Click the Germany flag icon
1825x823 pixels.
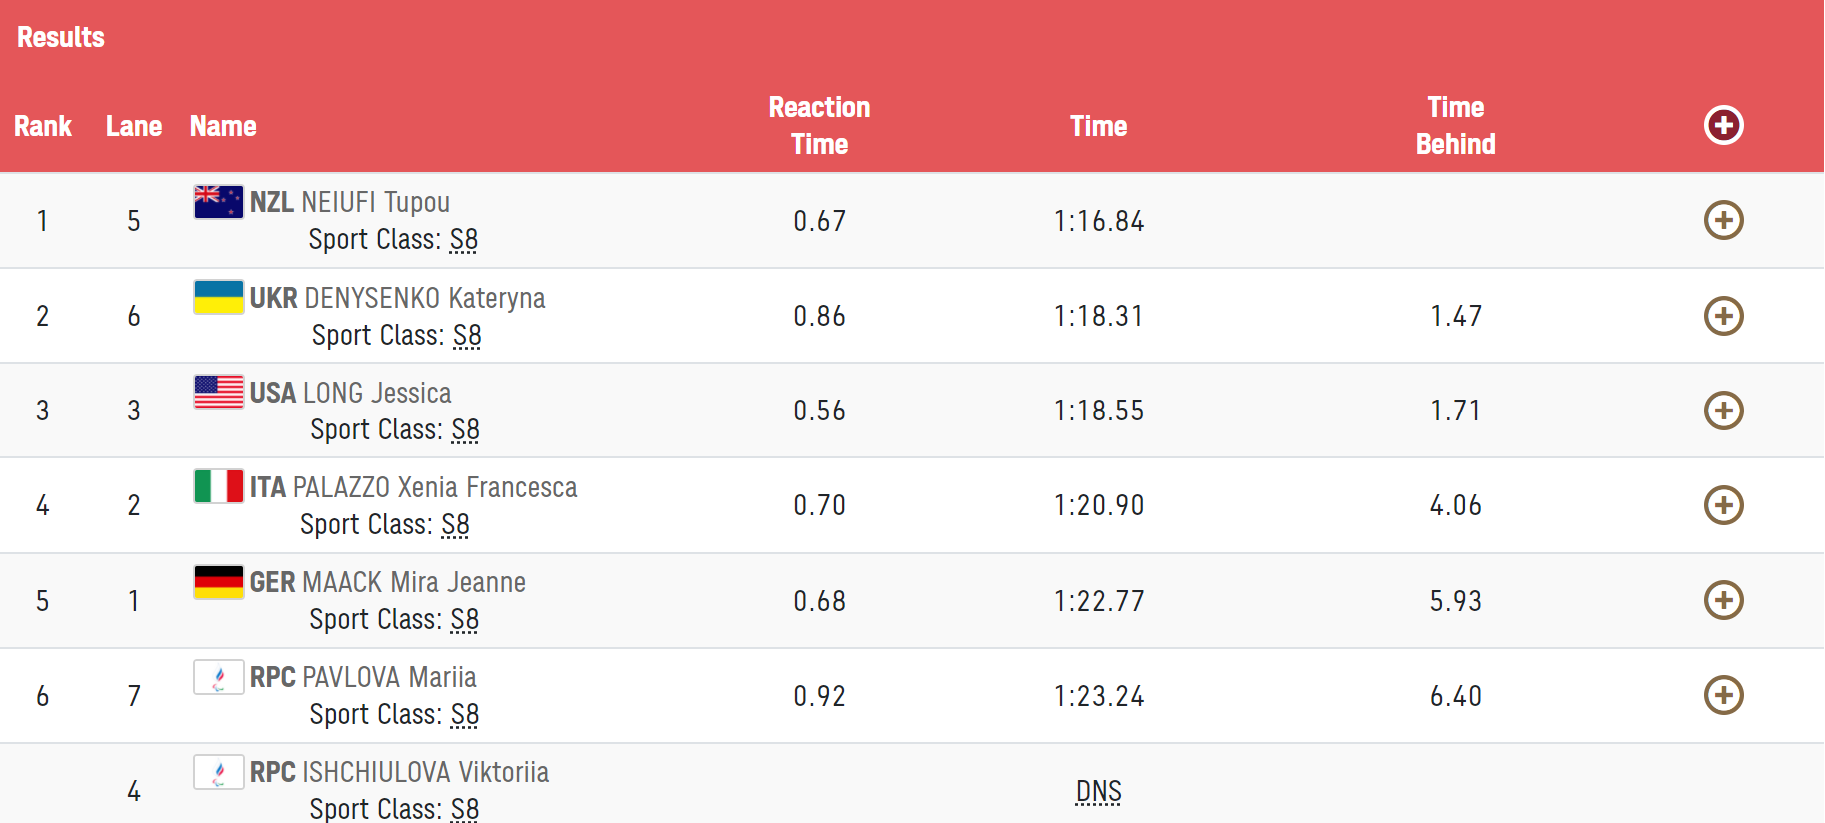tap(218, 582)
